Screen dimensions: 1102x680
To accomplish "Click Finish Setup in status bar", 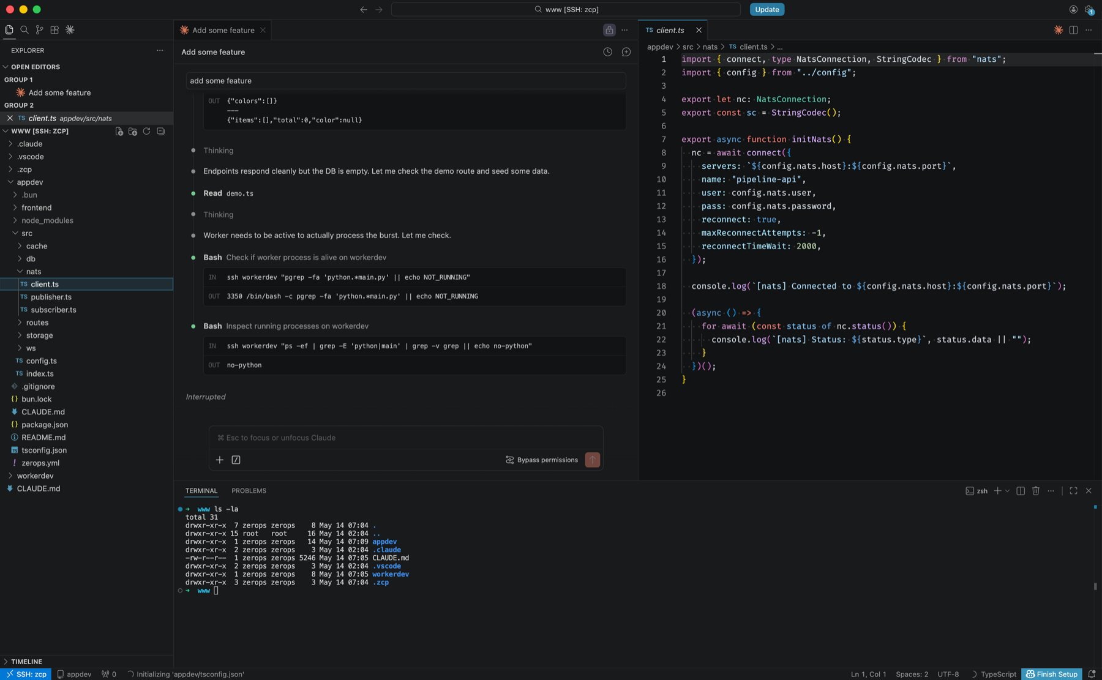I will coord(1051,674).
